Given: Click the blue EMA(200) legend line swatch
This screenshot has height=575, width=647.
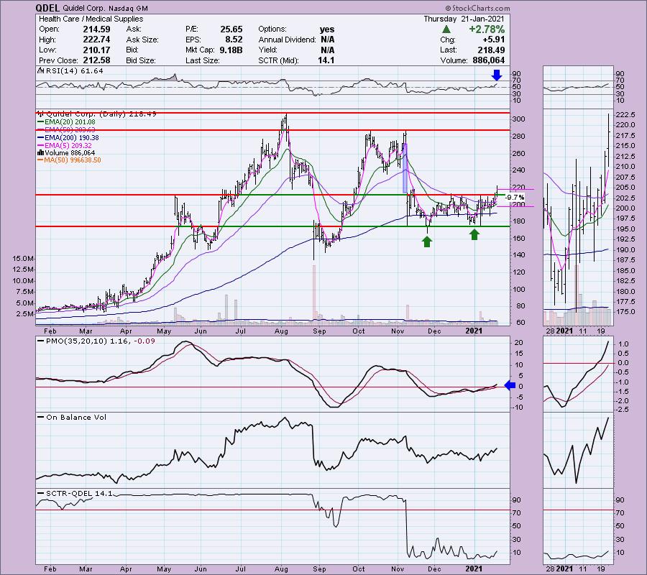Looking at the screenshot, I should point(40,138).
